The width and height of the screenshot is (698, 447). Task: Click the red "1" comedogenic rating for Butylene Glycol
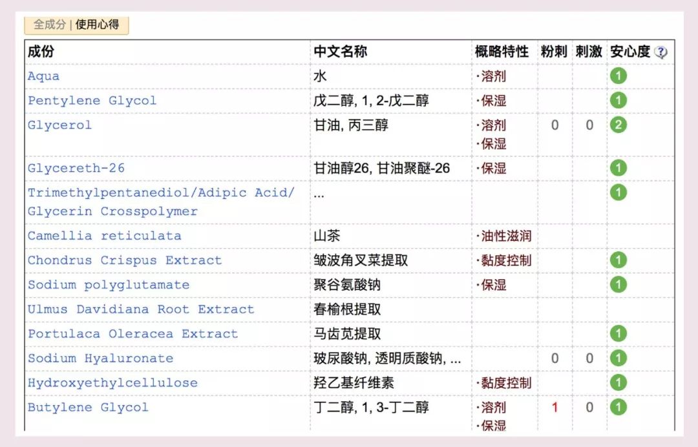[x=555, y=408]
